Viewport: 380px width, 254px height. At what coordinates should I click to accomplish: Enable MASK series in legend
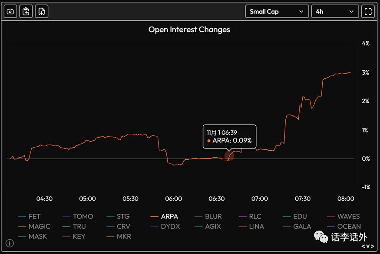click(33, 236)
